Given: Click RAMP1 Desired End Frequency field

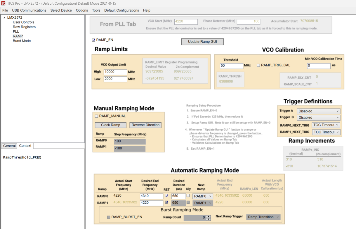Looking at the screenshot, I should coord(152,203).
